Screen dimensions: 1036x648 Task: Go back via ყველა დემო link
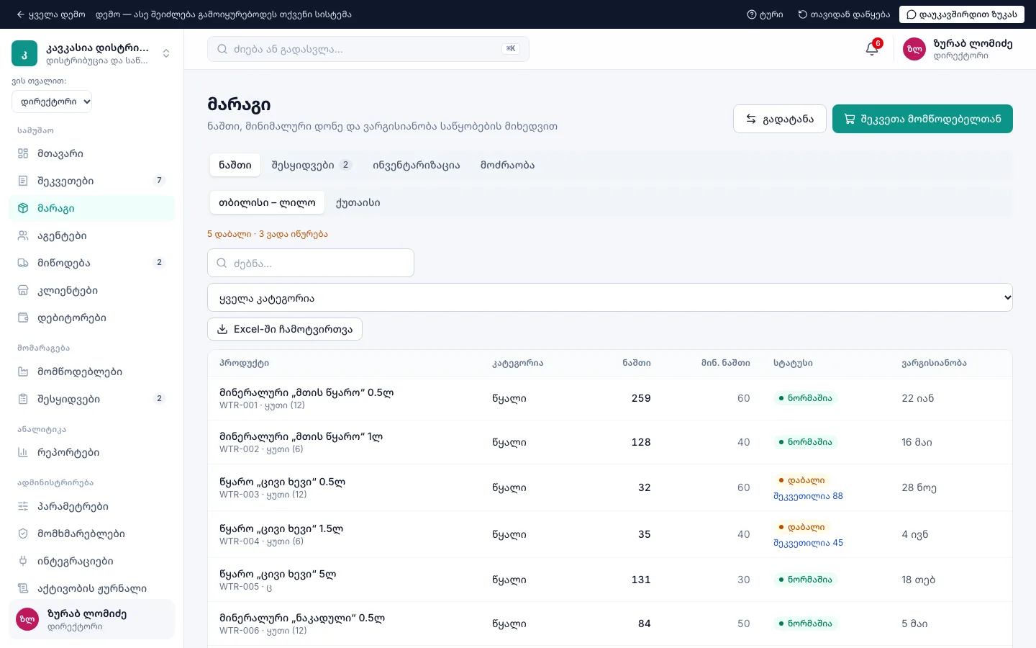[x=51, y=14]
